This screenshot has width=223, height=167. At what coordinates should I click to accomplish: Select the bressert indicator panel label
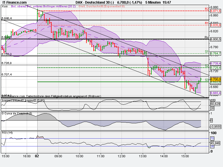[x=23, y=100]
